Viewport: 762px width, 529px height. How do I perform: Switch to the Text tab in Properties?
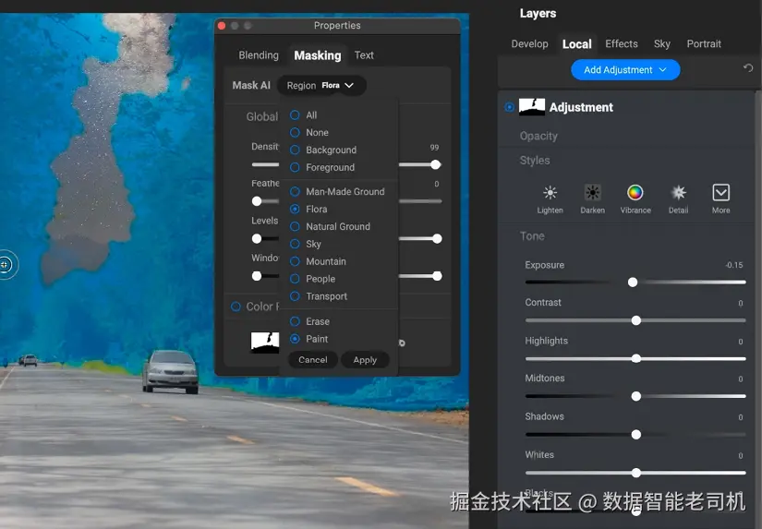364,55
